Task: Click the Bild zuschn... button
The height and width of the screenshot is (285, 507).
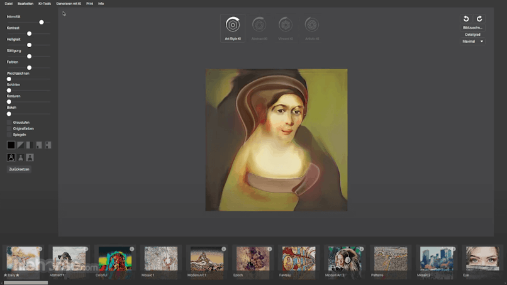Action: (472, 28)
